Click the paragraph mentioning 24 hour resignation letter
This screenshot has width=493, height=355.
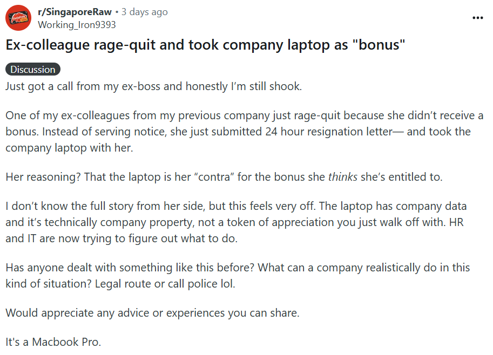[x=244, y=132]
